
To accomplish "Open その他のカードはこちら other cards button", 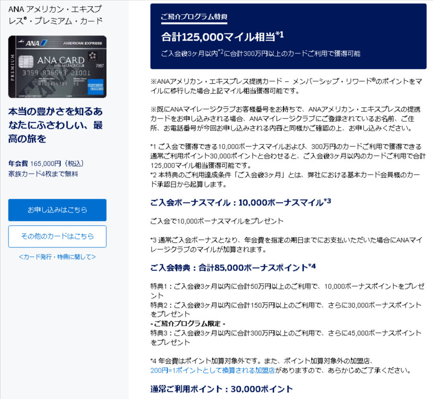I will tap(57, 237).
